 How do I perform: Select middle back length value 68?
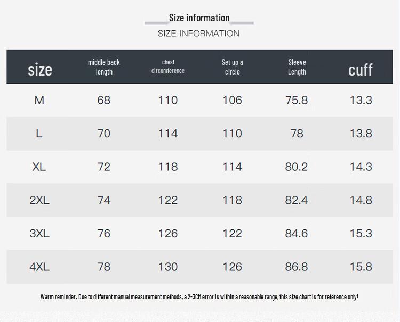coord(104,100)
